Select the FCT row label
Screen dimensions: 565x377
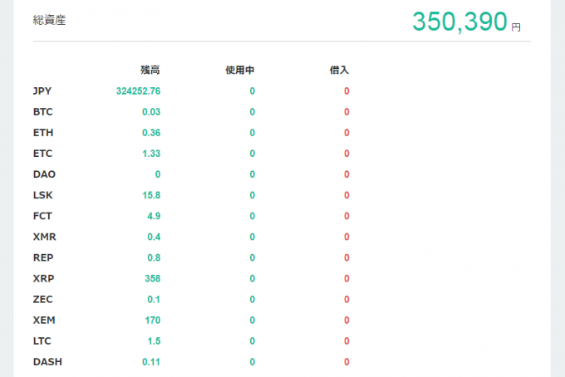click(42, 216)
